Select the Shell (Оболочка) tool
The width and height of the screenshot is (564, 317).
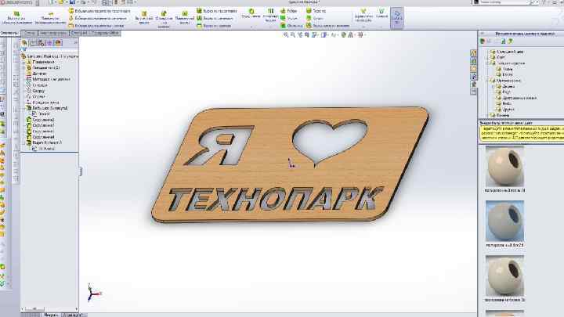coord(291,26)
